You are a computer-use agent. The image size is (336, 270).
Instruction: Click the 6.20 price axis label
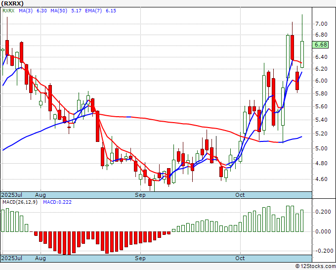321,69
